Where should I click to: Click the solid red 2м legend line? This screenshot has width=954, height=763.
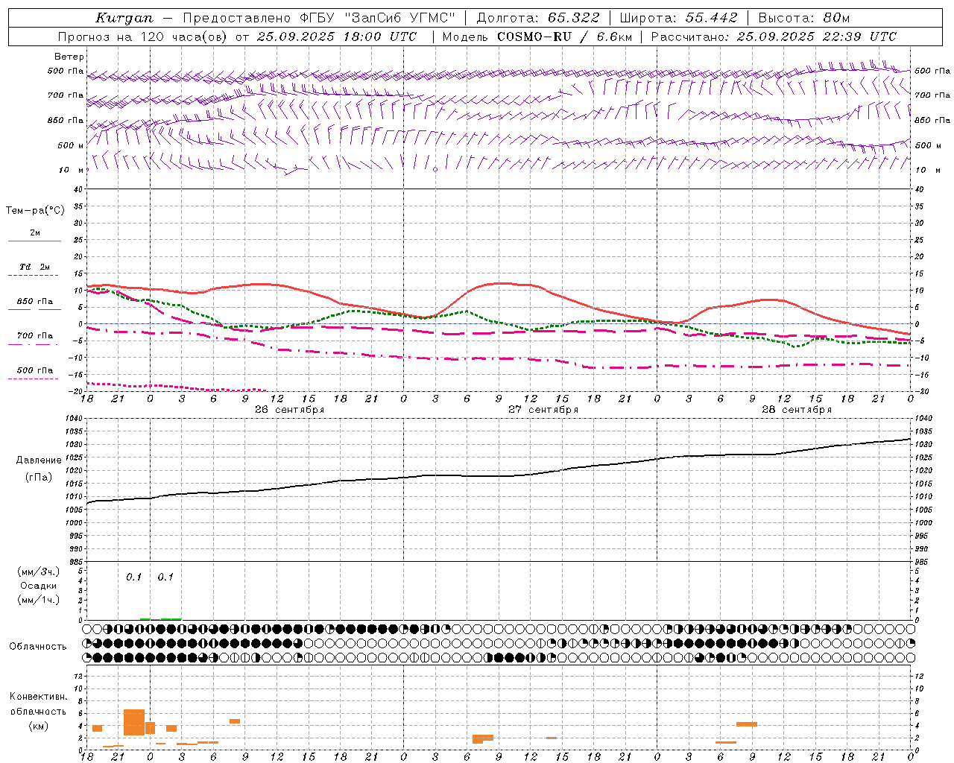point(34,241)
